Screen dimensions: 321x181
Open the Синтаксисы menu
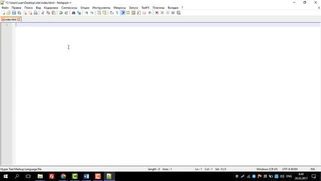69,8
